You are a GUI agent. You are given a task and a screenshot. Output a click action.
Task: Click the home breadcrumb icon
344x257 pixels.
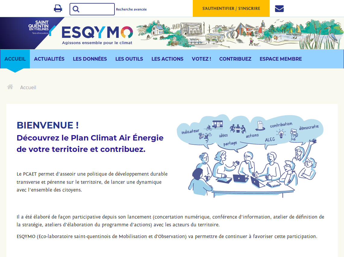coord(10,87)
